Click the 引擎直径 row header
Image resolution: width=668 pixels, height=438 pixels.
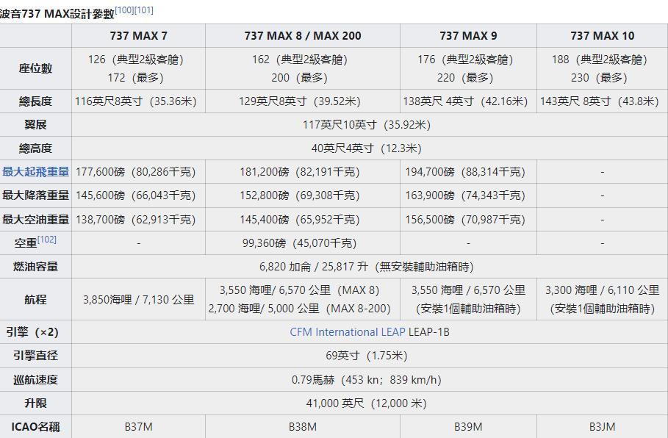tap(35, 356)
